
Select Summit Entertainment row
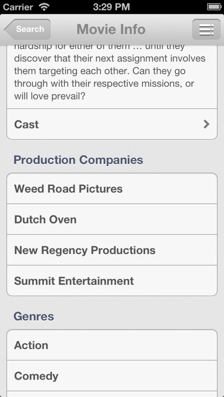[112, 281]
